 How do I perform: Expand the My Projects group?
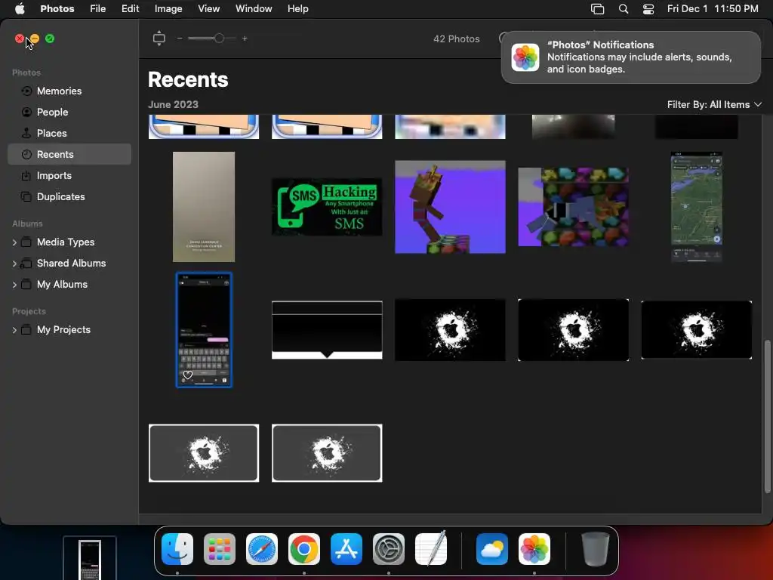pos(14,330)
